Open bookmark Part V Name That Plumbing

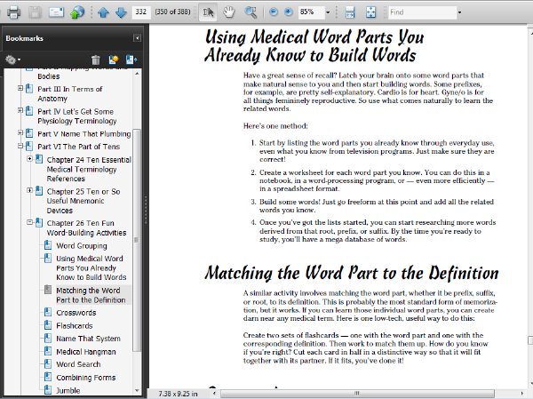point(84,134)
